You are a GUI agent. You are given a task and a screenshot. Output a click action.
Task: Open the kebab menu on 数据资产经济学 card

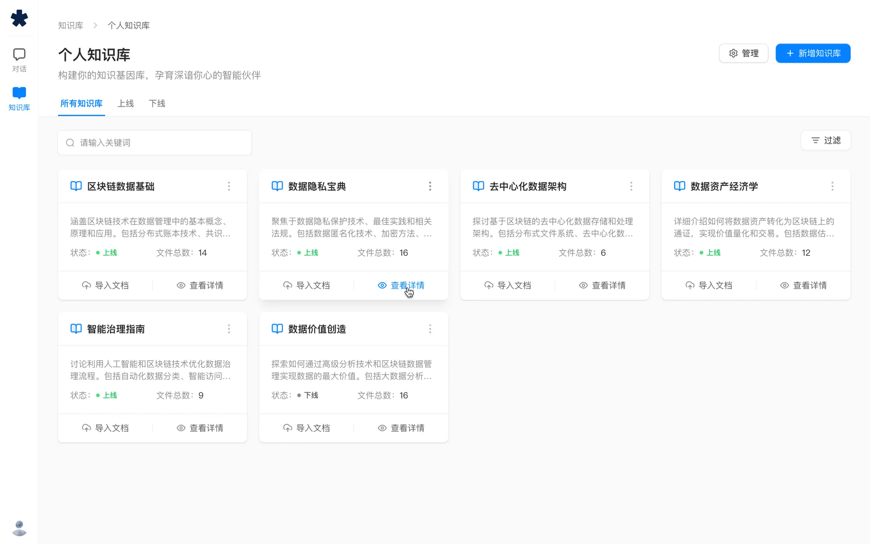(832, 186)
